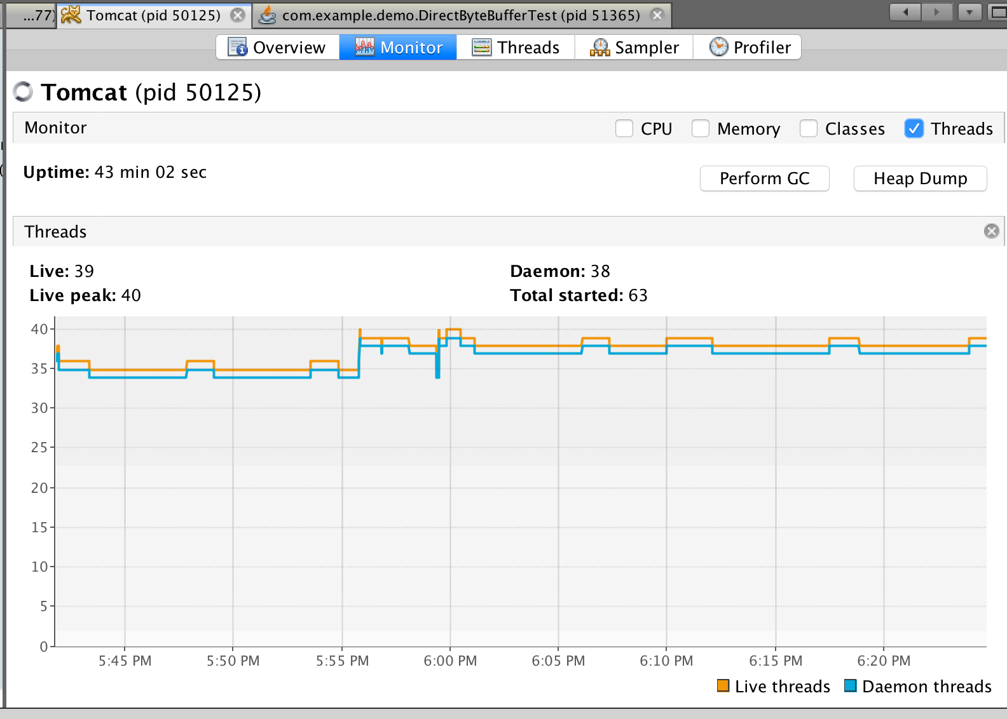Click the 6:20 PM time axis label
This screenshot has height=719, width=1007.
[x=884, y=661]
